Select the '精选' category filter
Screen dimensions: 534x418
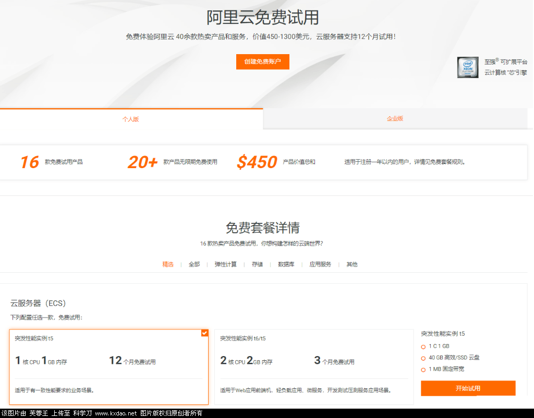168,264
